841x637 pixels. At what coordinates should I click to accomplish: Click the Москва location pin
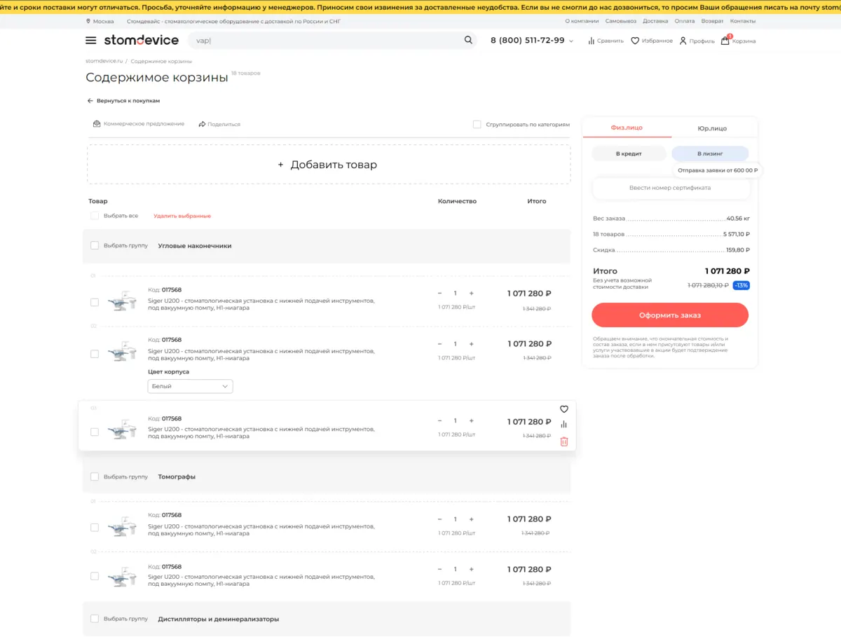pyautogui.click(x=88, y=21)
